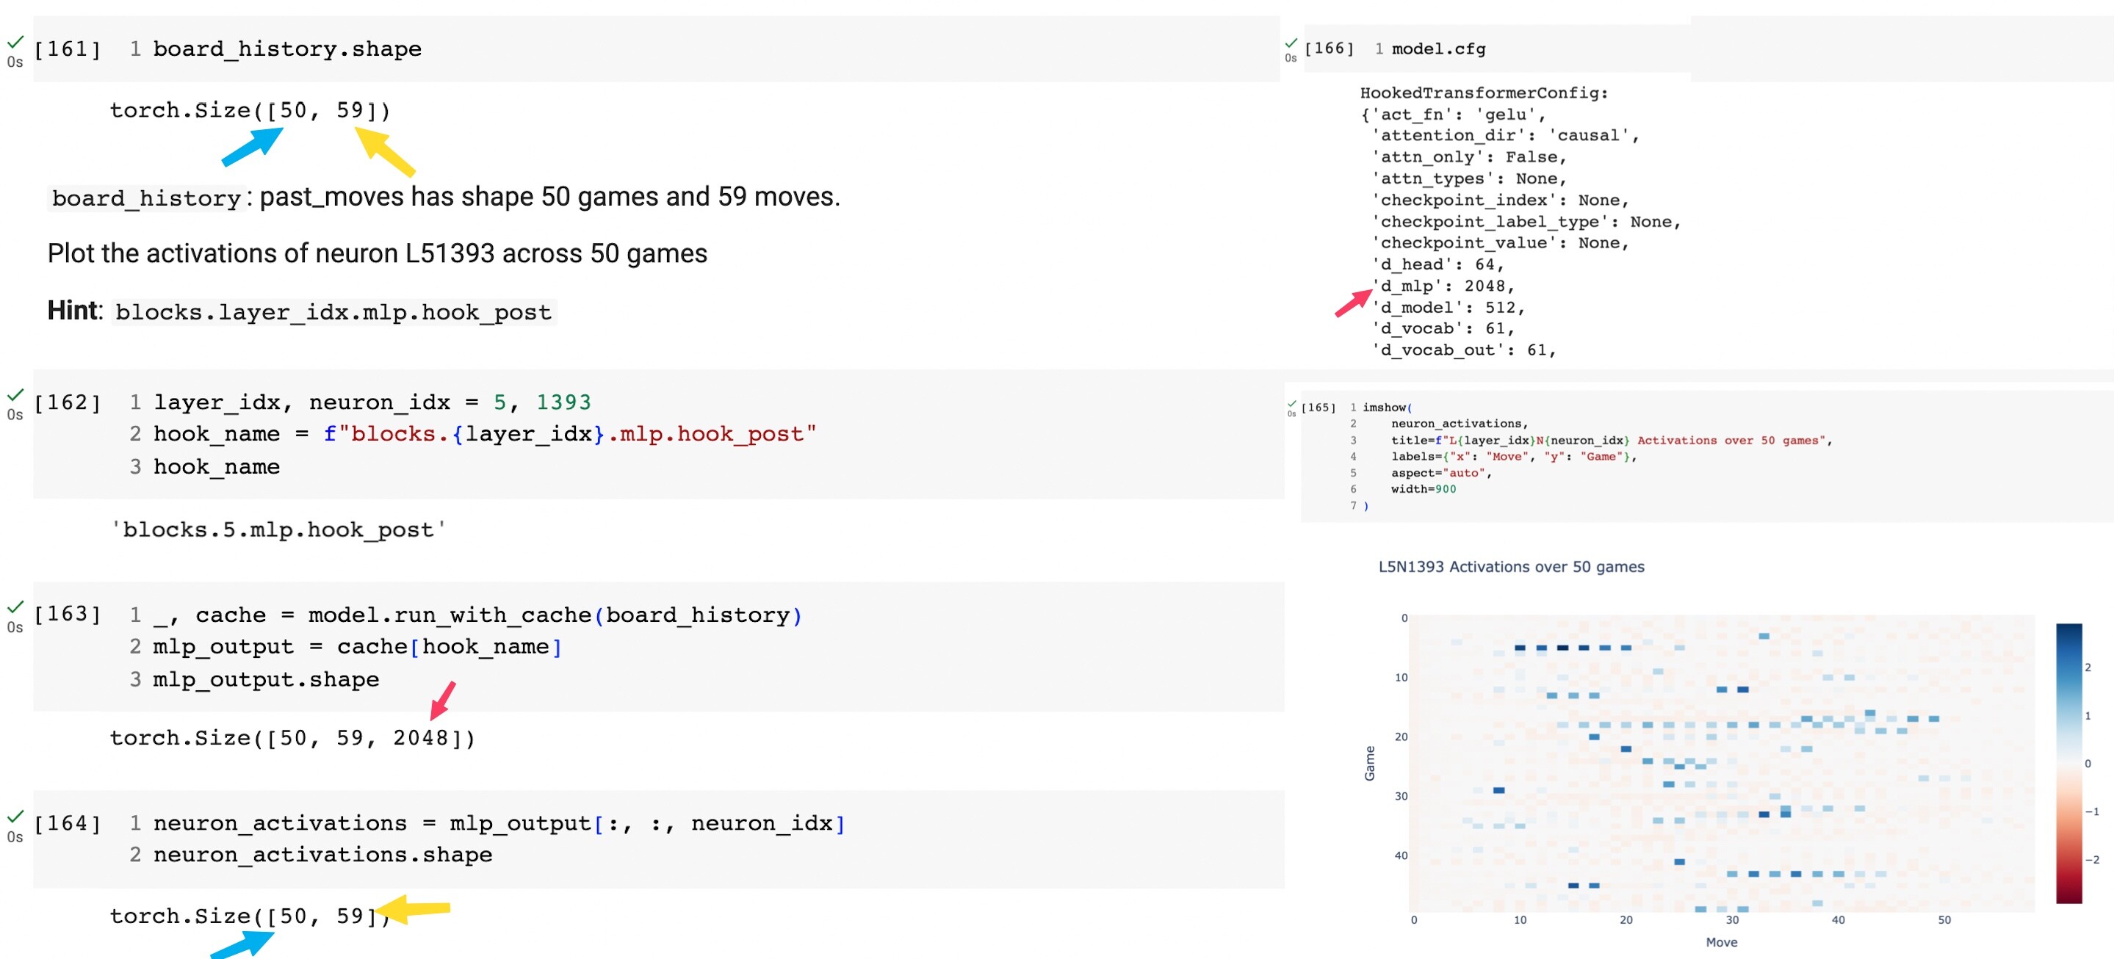
Task: Click the width=900 argument line
Action: pyautogui.click(x=1423, y=490)
